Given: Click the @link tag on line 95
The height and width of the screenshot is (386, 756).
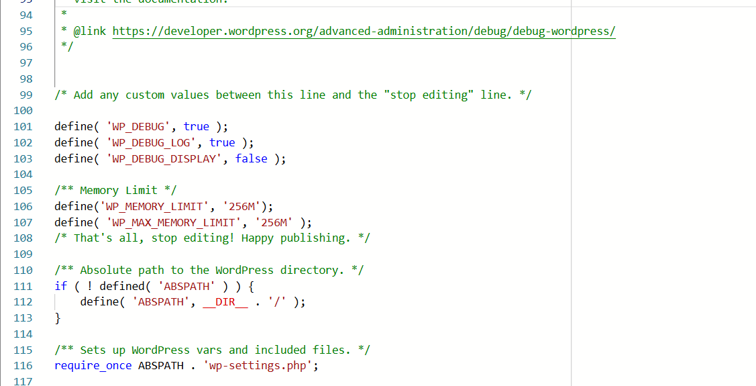Looking at the screenshot, I should point(90,32).
